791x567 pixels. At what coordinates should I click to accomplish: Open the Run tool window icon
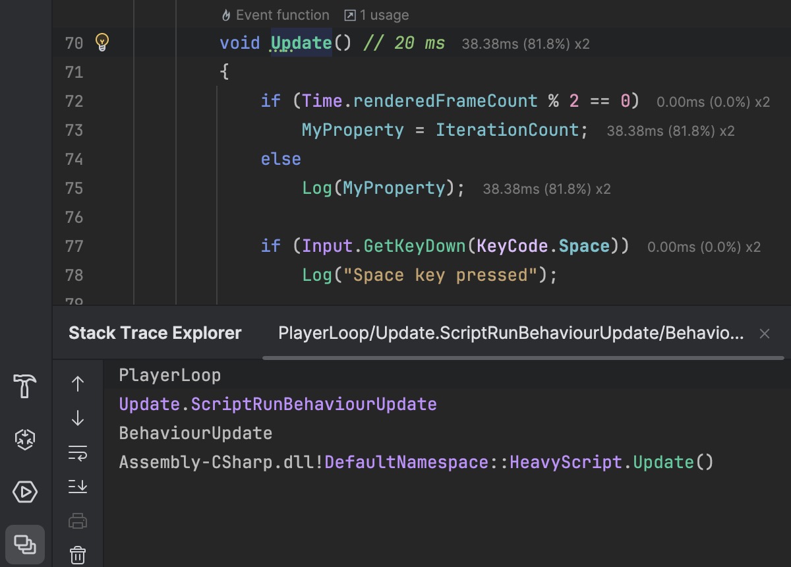coord(25,492)
